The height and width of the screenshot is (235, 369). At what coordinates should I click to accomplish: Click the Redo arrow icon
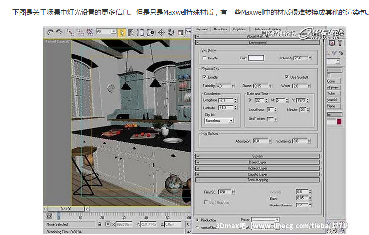tap(59, 32)
